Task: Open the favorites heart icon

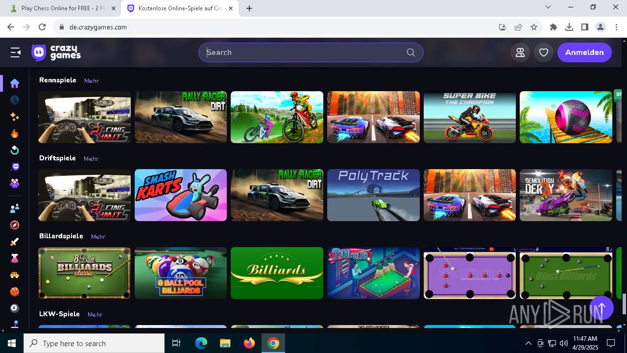Action: 544,52
